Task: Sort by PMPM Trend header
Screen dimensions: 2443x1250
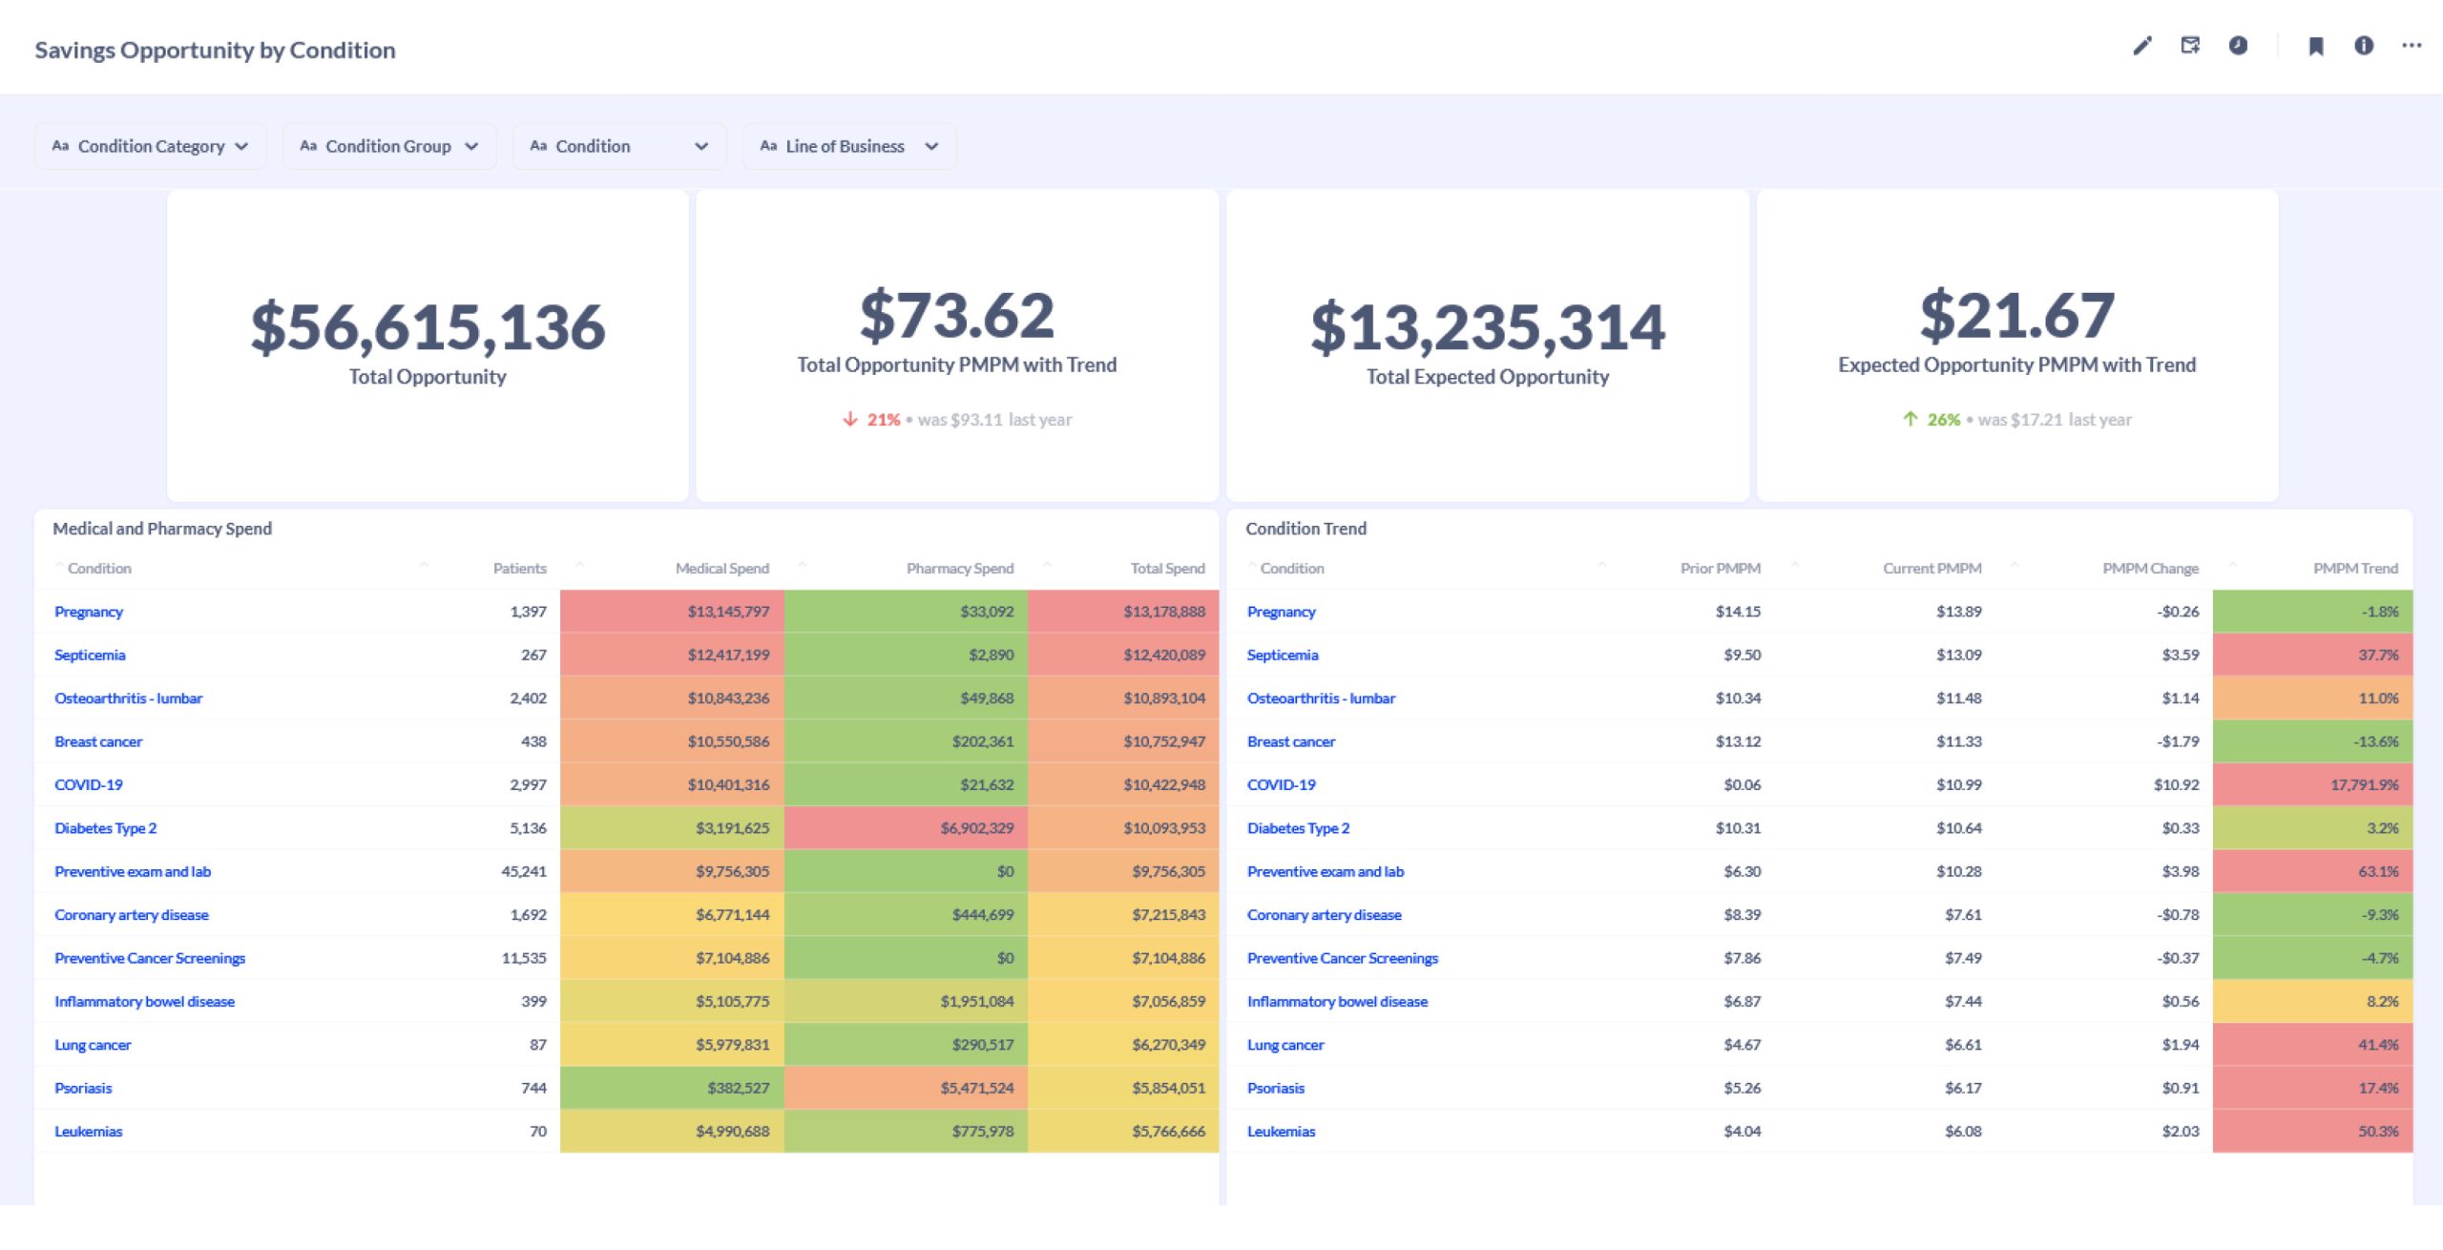Action: [2355, 568]
